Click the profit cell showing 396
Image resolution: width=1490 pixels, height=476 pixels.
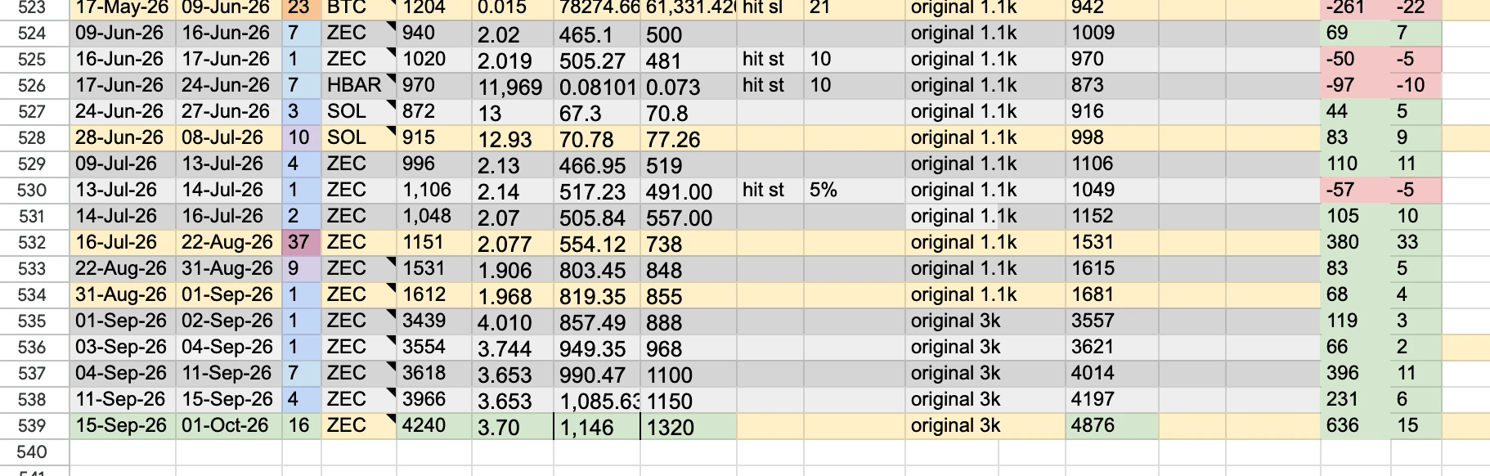(1355, 373)
